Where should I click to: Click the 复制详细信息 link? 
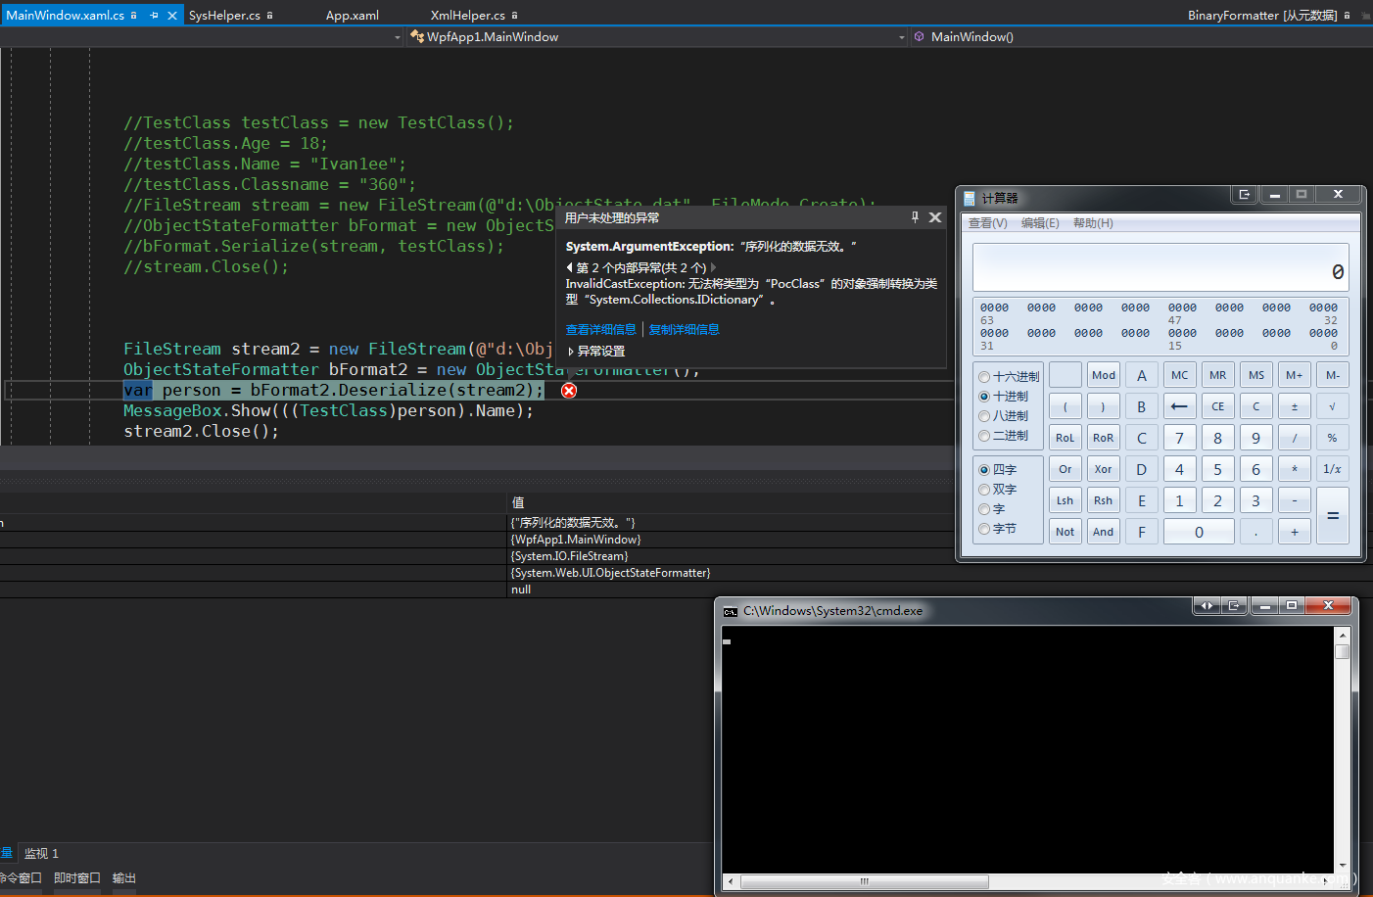(684, 330)
